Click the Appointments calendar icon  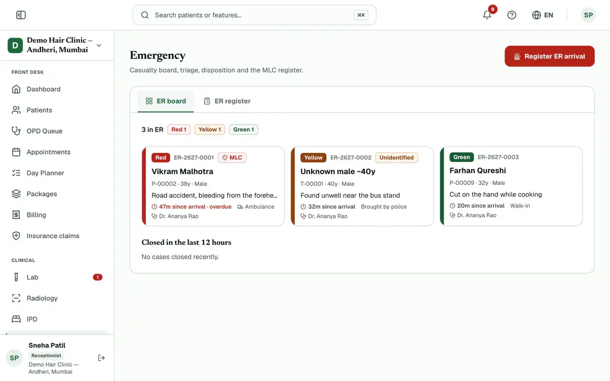[16, 152]
